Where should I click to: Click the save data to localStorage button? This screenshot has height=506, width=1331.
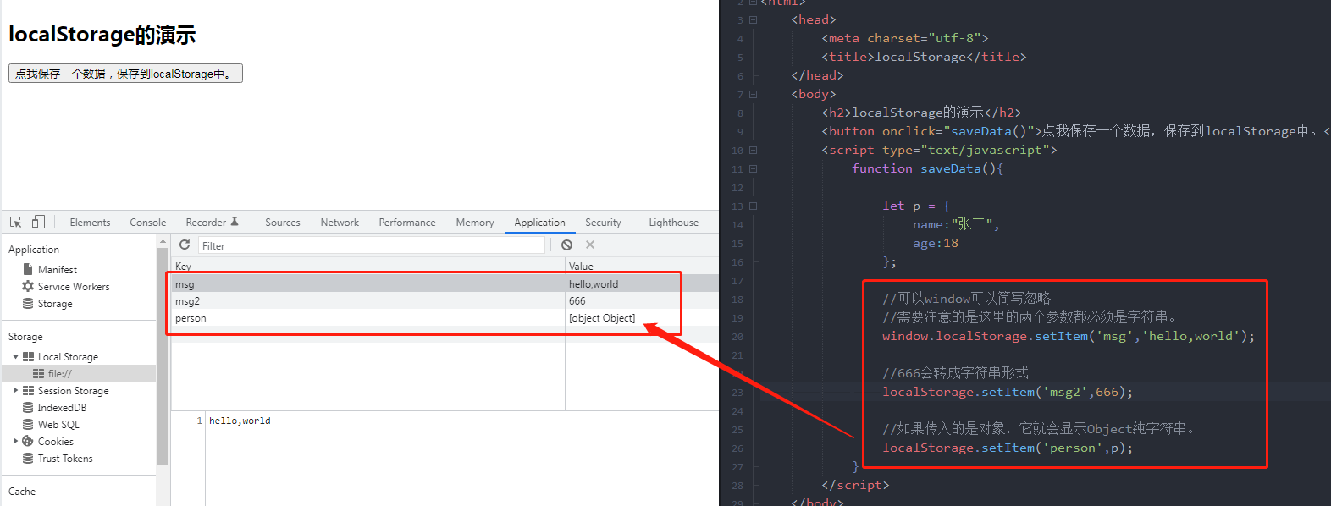tap(125, 74)
